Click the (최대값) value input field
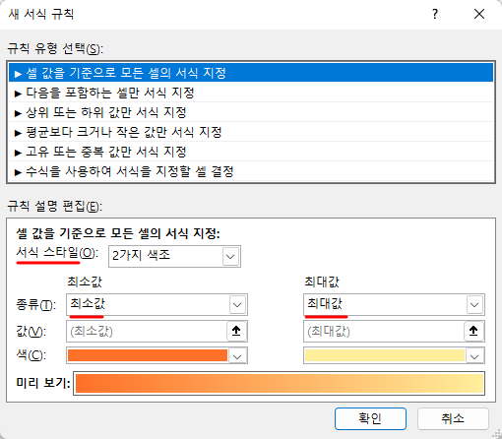This screenshot has height=439, width=502. coord(384,332)
